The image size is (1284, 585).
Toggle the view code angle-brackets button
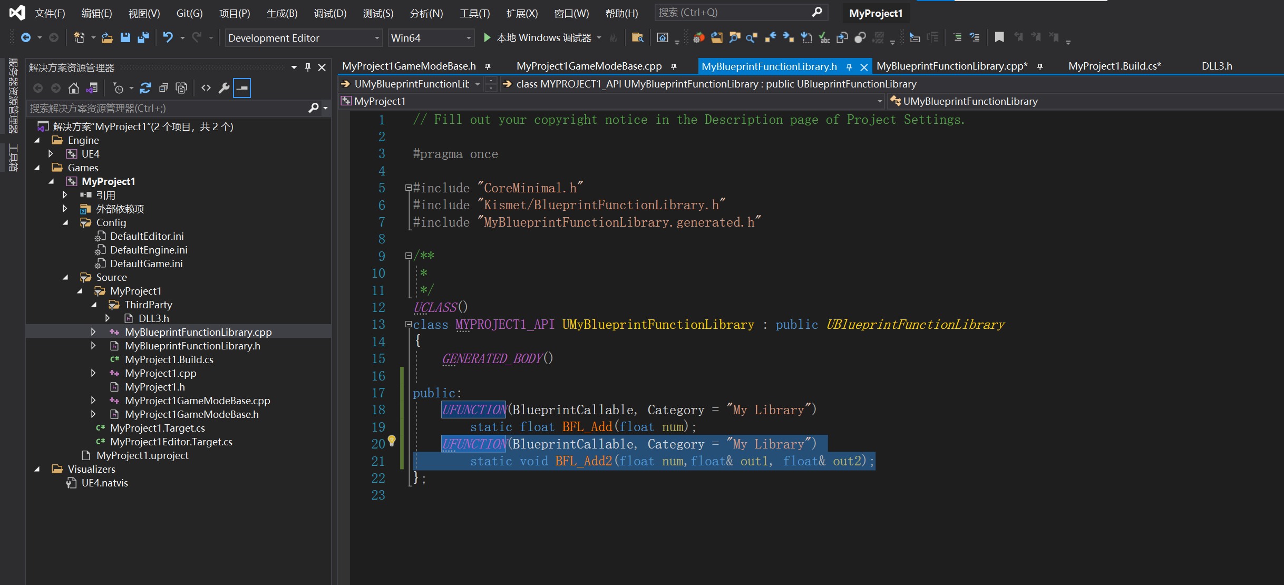pos(206,88)
